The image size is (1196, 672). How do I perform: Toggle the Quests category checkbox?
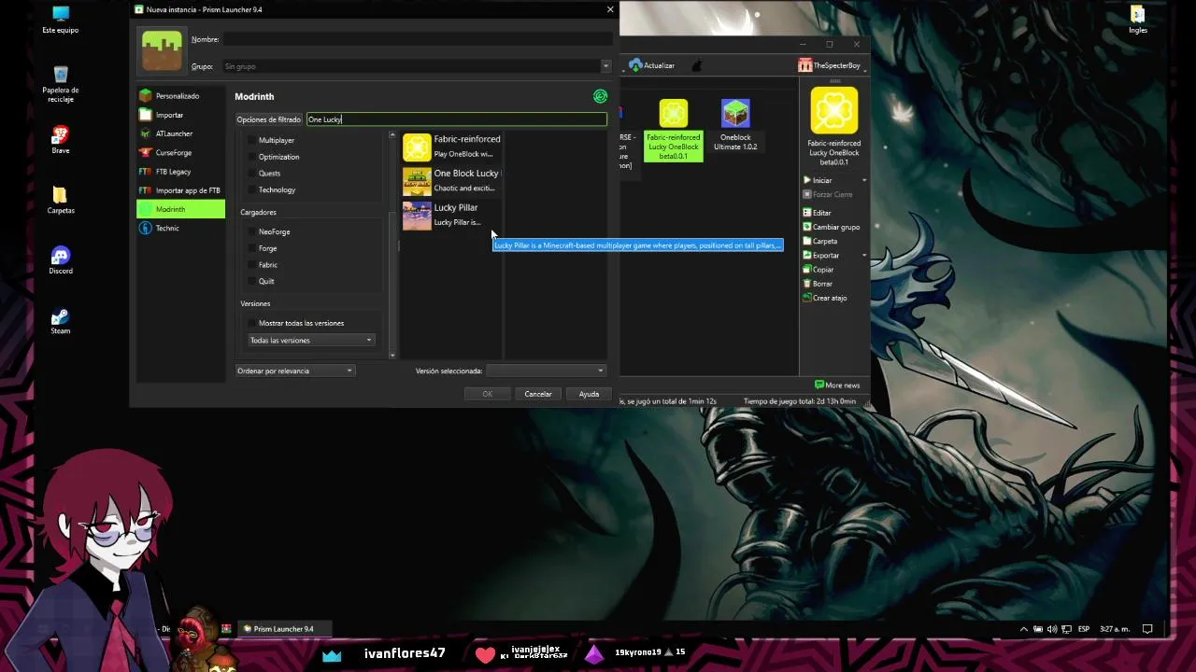pos(251,174)
